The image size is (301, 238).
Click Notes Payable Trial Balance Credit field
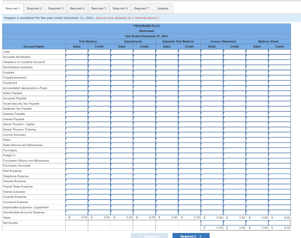(x=99, y=93)
